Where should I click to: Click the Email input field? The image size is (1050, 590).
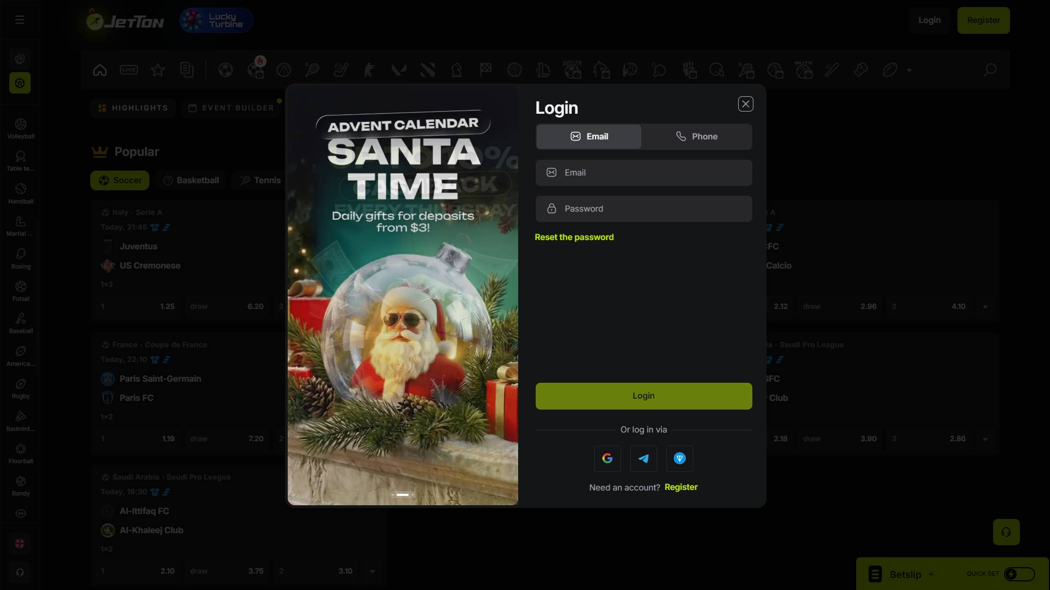coord(643,173)
